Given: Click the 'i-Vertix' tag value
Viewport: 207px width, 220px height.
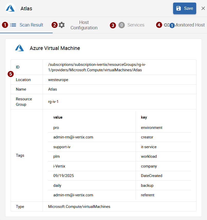Looking at the screenshot, I should tap(59, 166).
